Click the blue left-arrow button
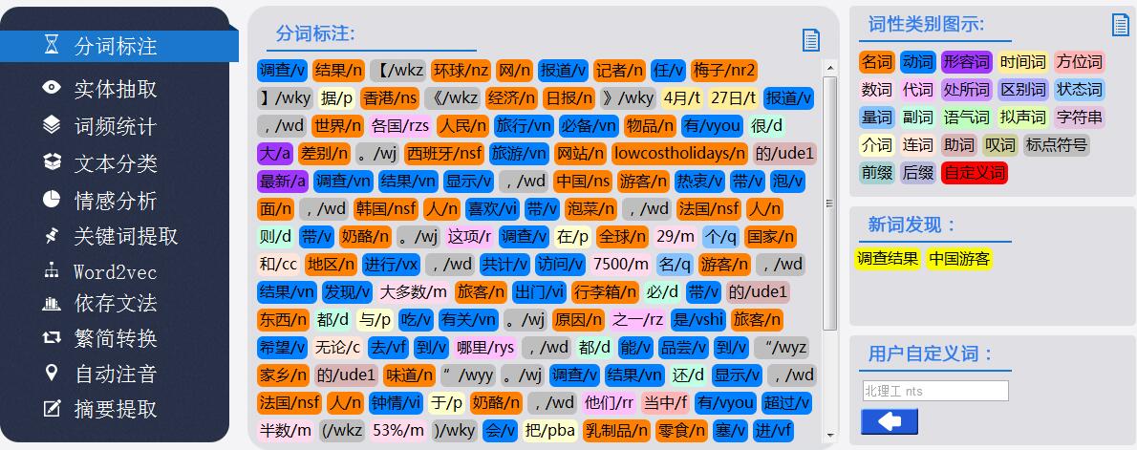The width and height of the screenshot is (1137, 450). tap(889, 421)
